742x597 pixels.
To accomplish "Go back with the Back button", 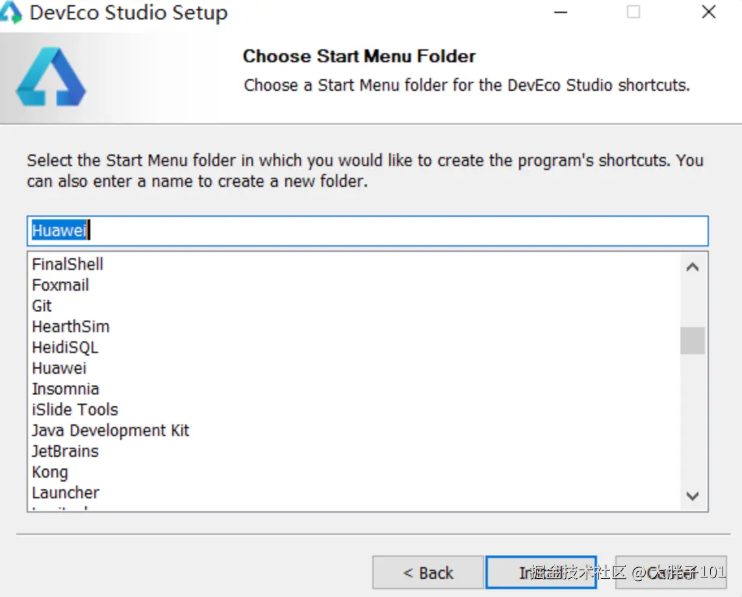I will pos(428,572).
